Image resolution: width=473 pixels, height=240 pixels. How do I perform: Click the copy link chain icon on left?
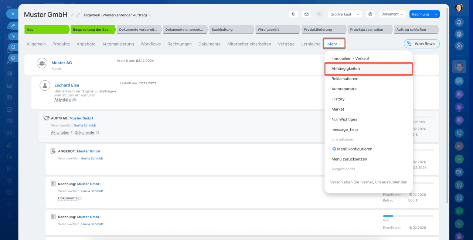[x=13, y=26]
